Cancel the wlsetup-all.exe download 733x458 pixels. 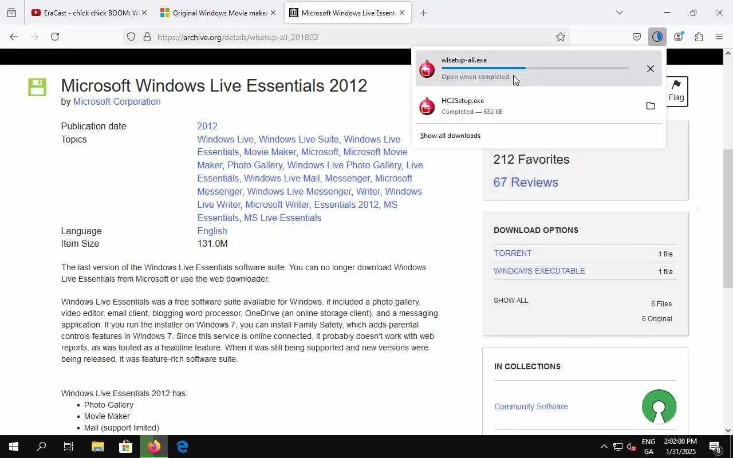click(651, 69)
